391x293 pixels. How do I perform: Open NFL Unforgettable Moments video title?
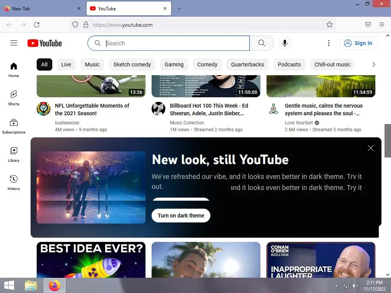pos(92,109)
